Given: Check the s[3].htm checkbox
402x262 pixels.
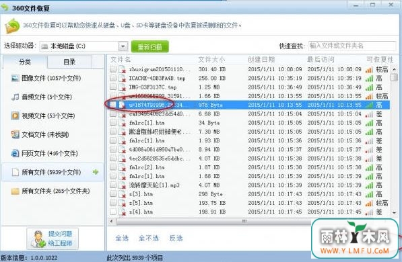Looking at the screenshot, I should [113, 193].
